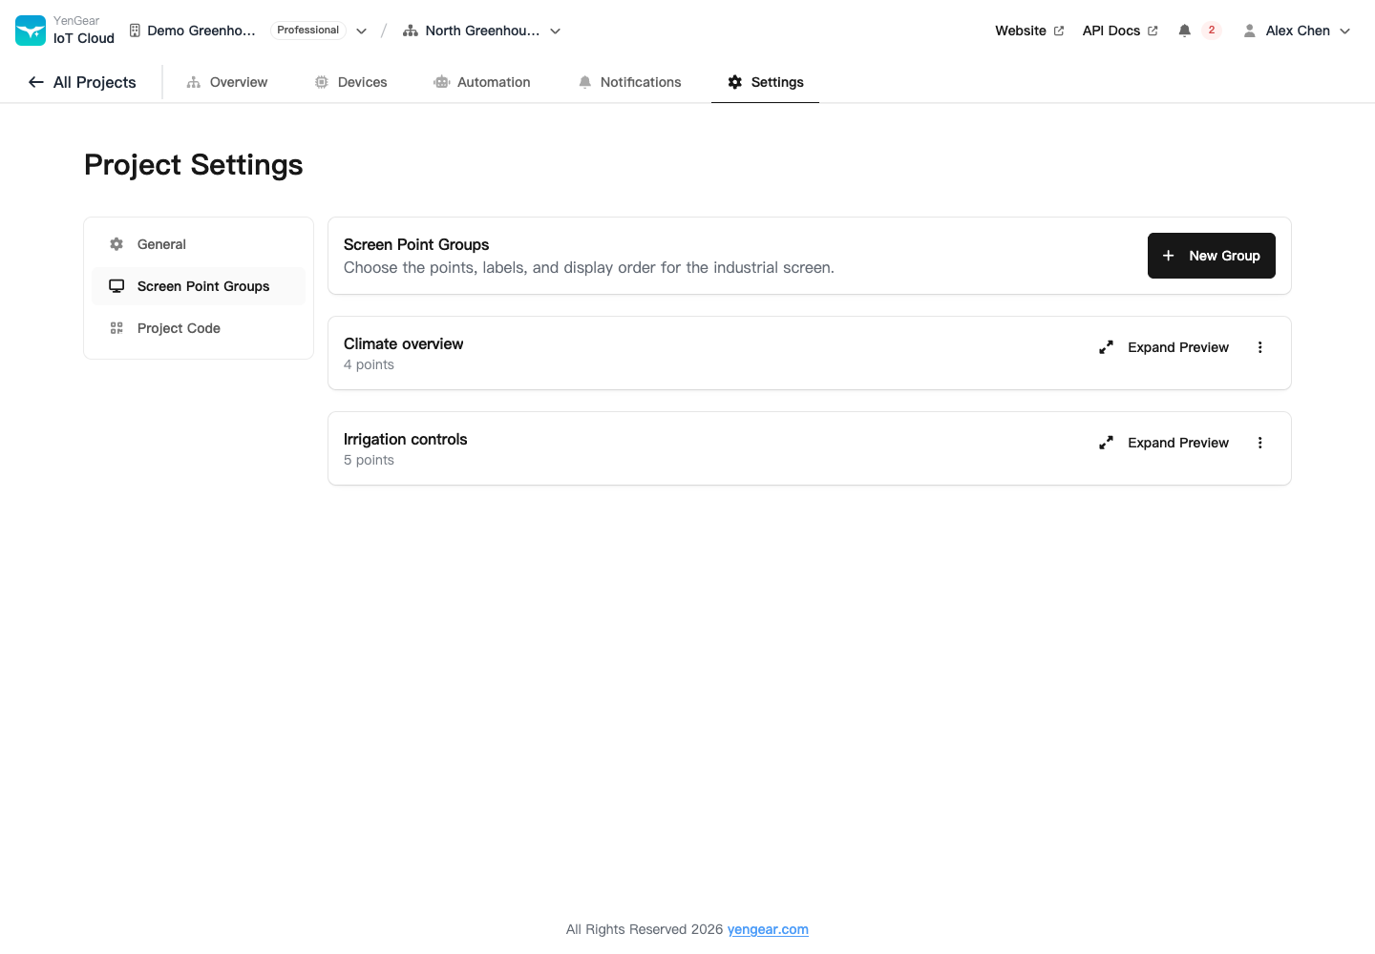Switch to the Overview tab
This screenshot has width=1375, height=954.
point(227,82)
